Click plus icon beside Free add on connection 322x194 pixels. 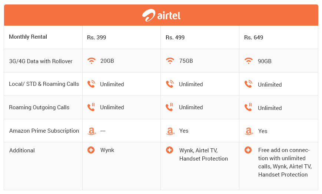[248, 150]
